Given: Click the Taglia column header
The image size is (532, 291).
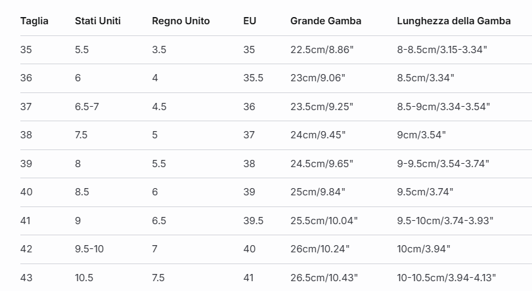Looking at the screenshot, I should (34, 21).
